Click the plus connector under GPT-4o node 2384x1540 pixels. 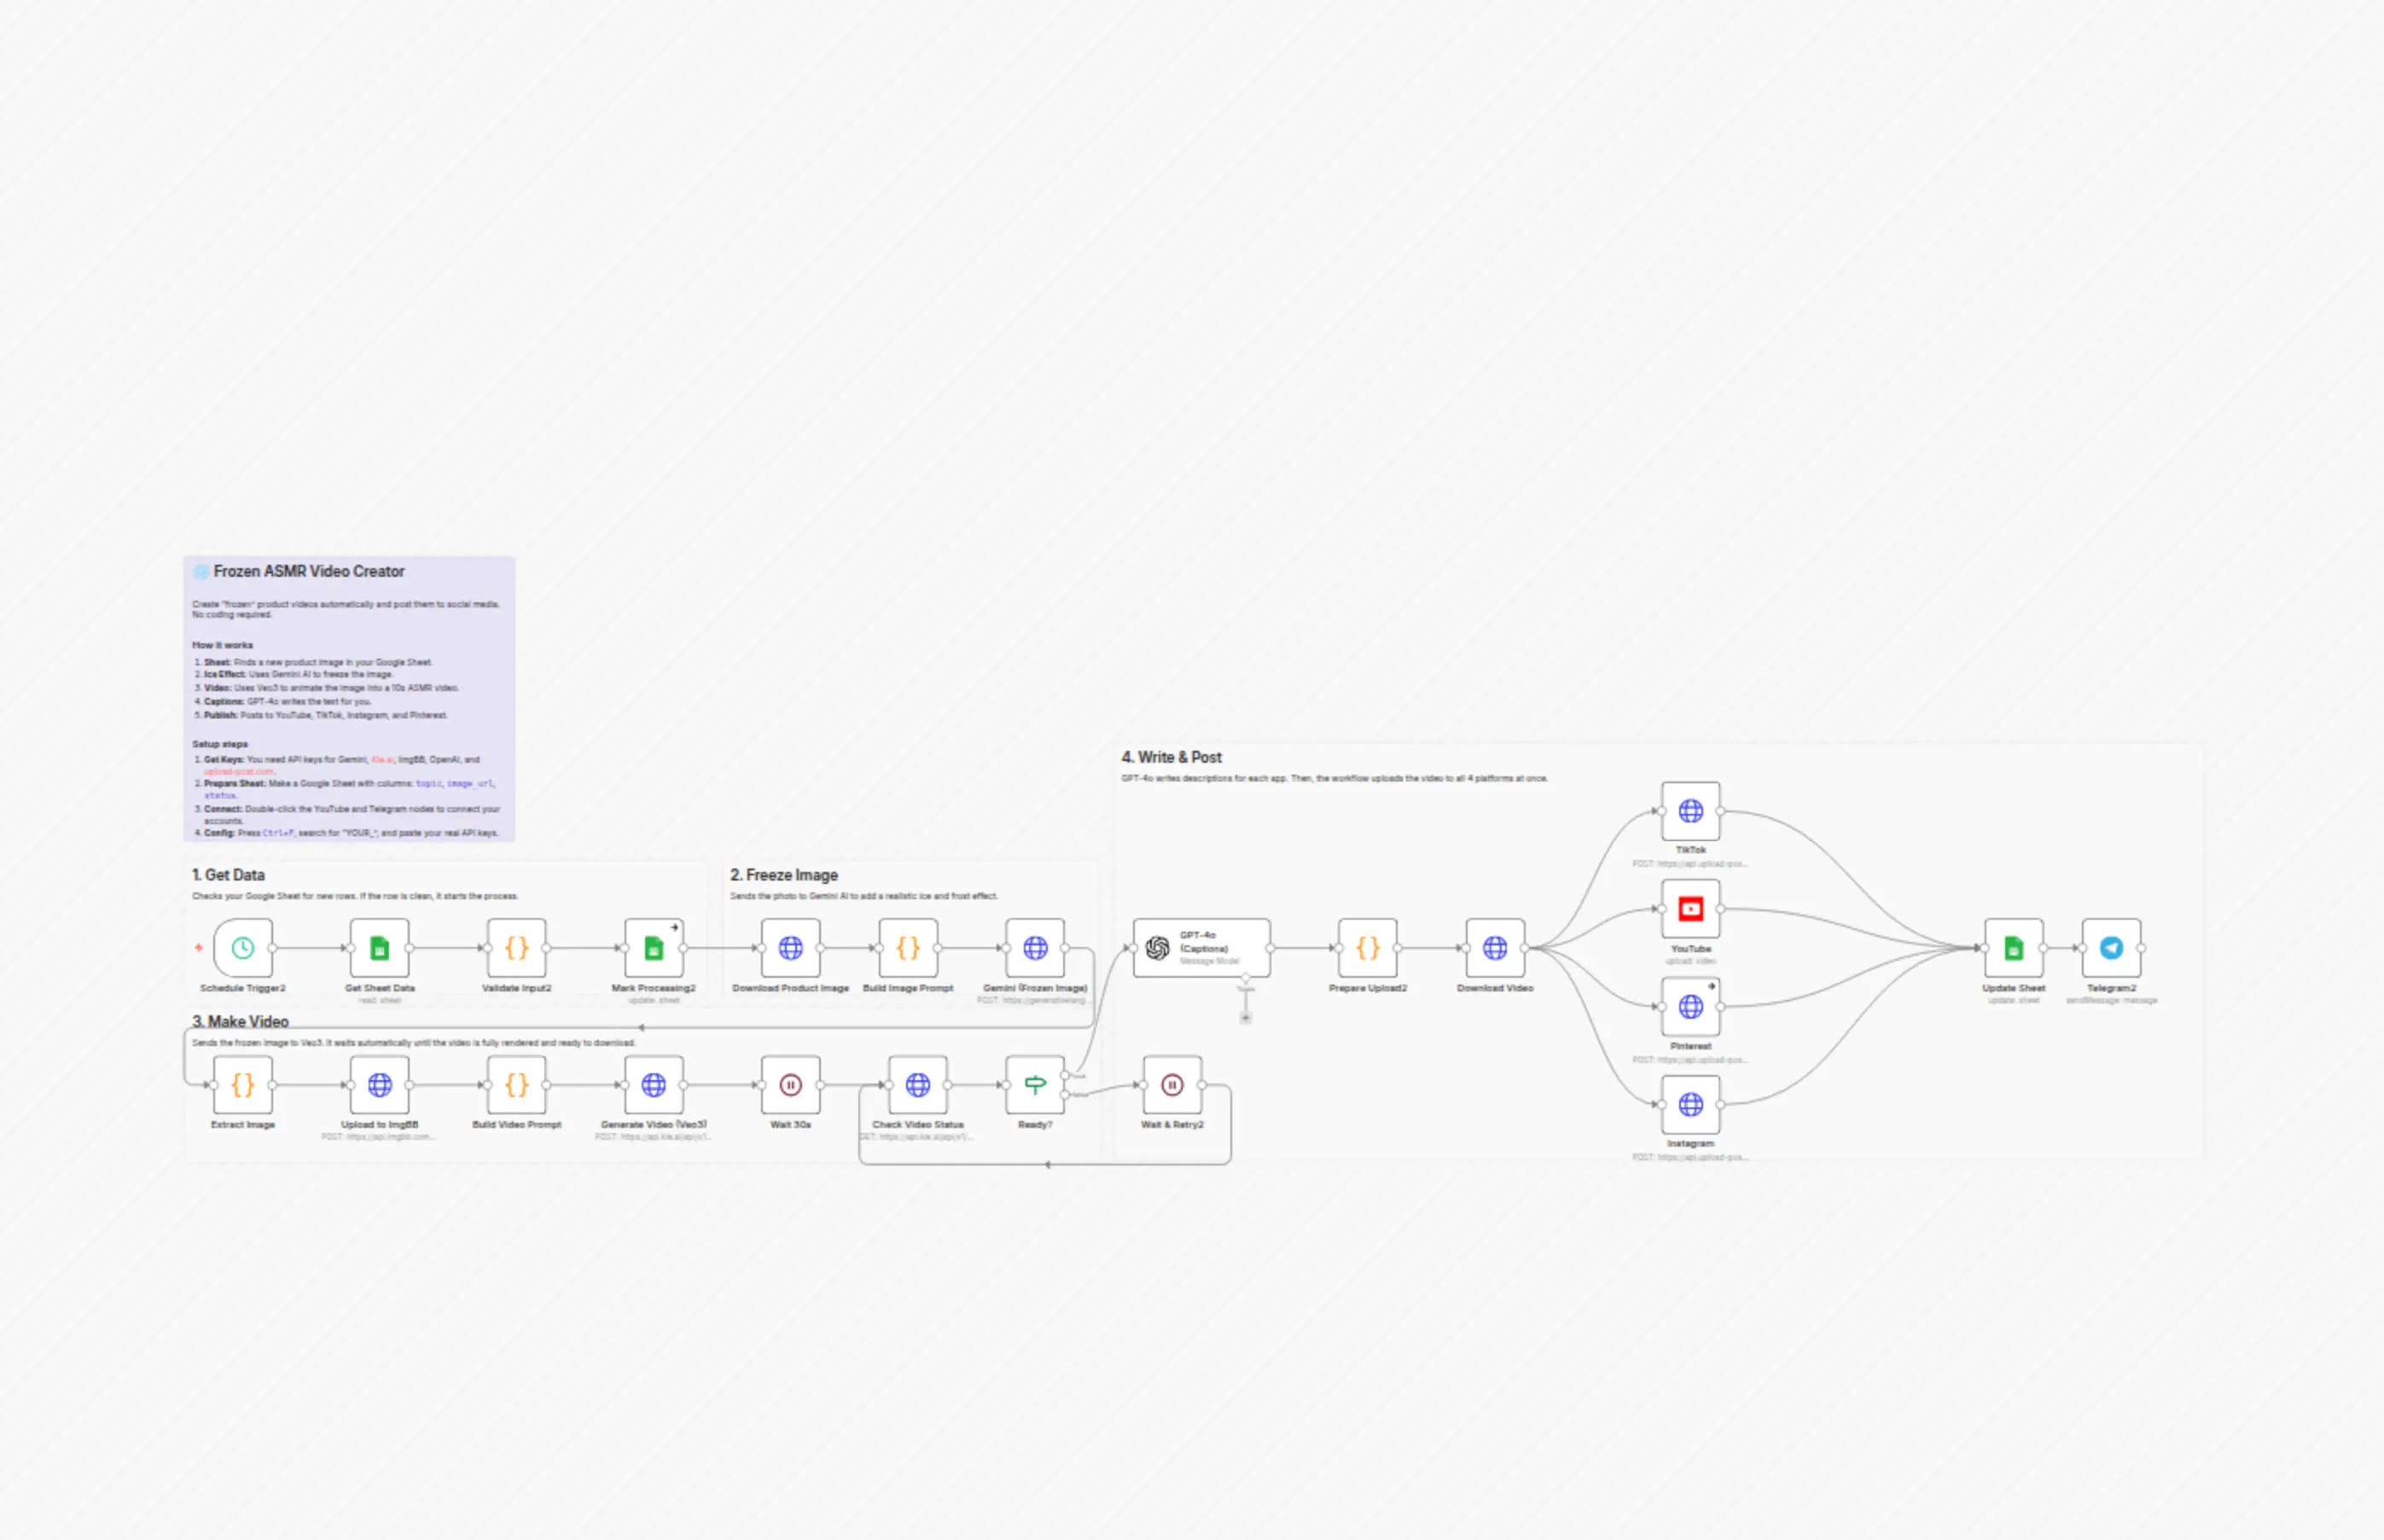1246,1018
